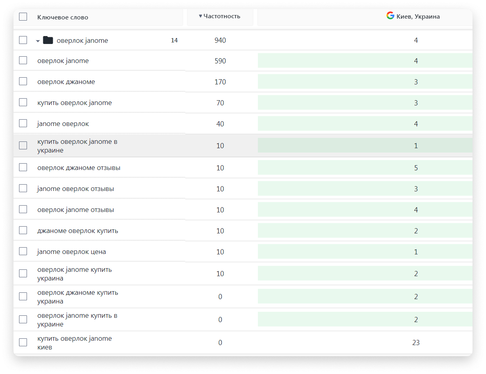Viewport: 486px width, 374px height.
Task: Click the оверлок janome folder icon
Action: [48, 40]
